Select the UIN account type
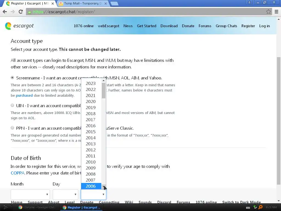This screenshot has height=211, width=281. tap(12, 105)
